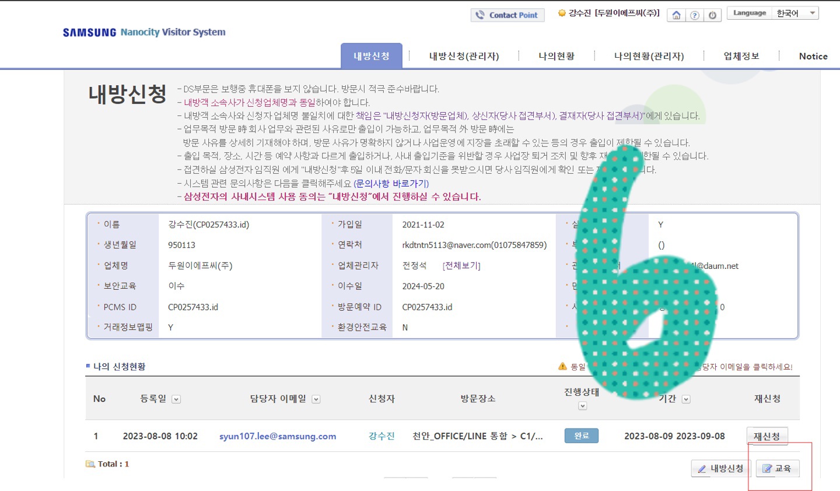The width and height of the screenshot is (840, 491).
Task: Follow the 문의사항 바로가기 link
Action: (391, 183)
